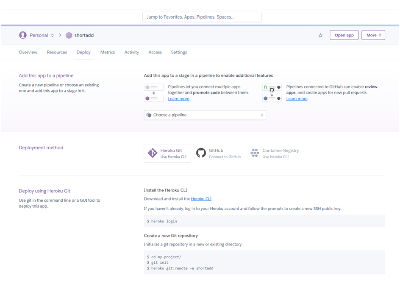This screenshot has width=400, height=281.
Task: Open the Personal account switcher dropdown
Action: (42, 35)
